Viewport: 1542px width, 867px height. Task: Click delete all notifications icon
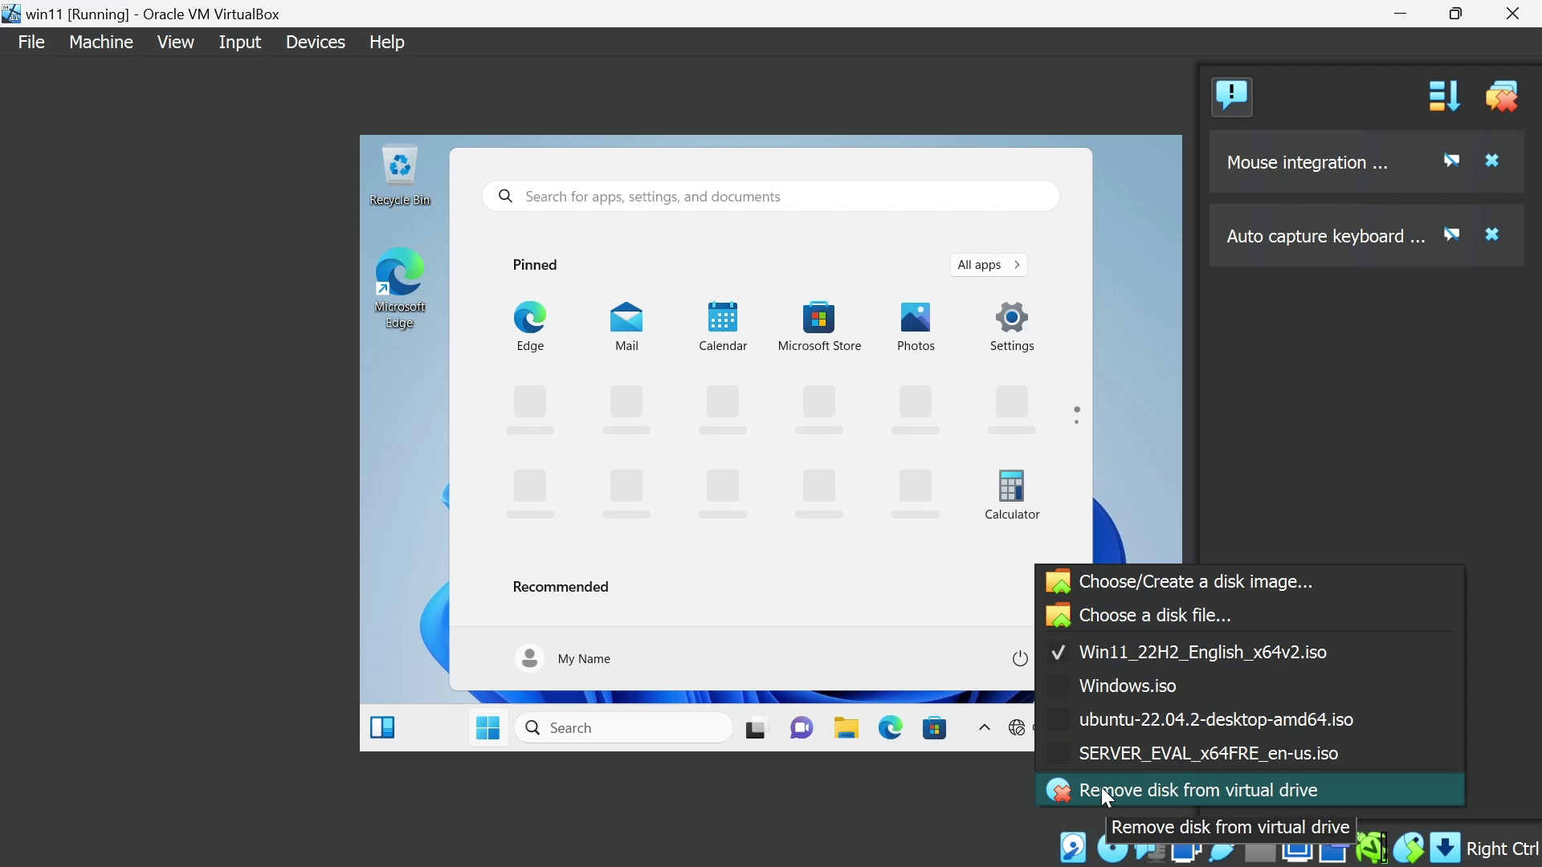[1502, 96]
